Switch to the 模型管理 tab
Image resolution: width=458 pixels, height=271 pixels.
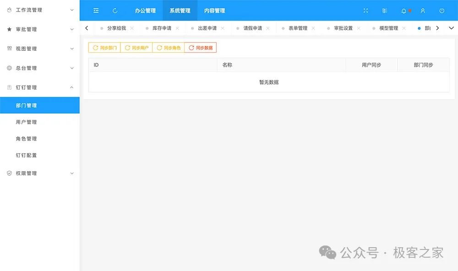388,28
